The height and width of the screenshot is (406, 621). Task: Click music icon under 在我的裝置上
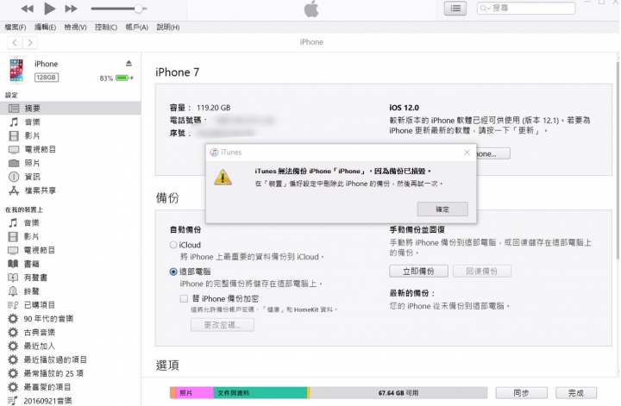click(x=14, y=222)
